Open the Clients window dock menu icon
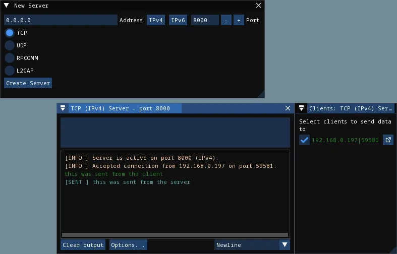The image size is (397, 254). 301,108
